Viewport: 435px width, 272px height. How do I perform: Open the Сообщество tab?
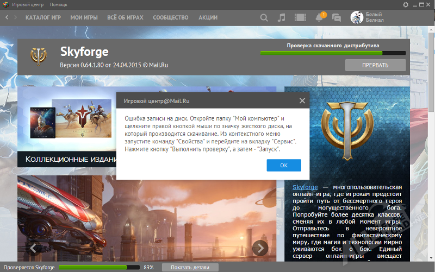170,17
